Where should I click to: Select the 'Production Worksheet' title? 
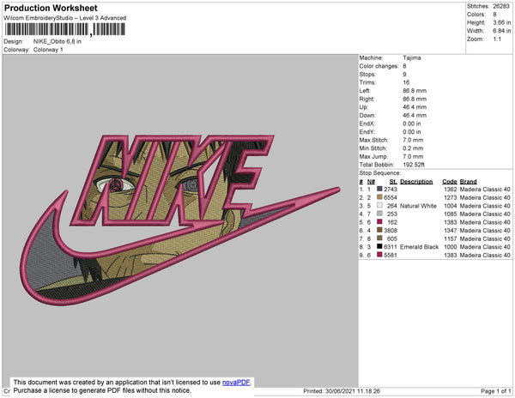pyautogui.click(x=51, y=9)
